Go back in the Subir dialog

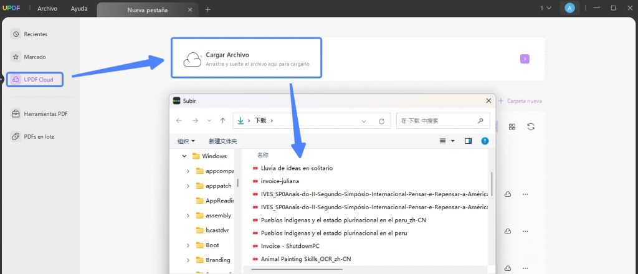pos(179,121)
